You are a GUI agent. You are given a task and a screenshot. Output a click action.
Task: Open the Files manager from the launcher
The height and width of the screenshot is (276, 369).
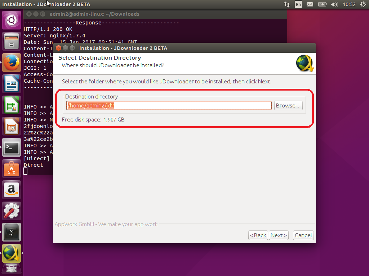[x=12, y=42]
